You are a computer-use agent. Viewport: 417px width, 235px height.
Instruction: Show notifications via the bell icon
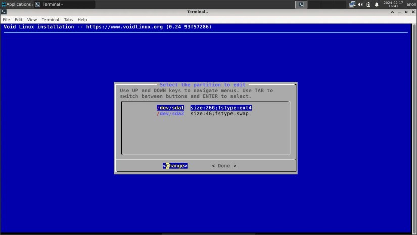377,4
